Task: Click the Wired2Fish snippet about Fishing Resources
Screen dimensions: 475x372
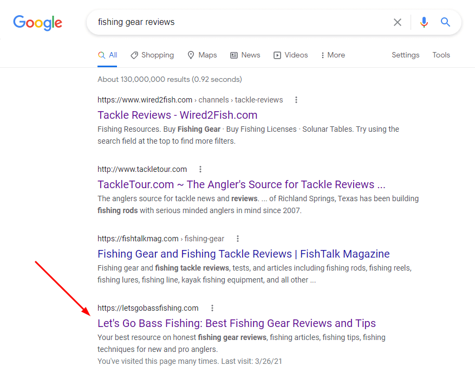Action: point(249,135)
